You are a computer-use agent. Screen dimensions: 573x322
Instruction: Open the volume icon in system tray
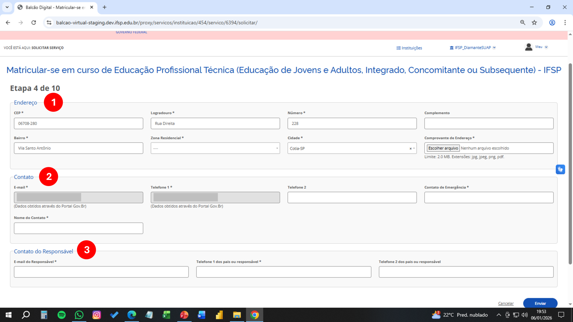coord(525,315)
